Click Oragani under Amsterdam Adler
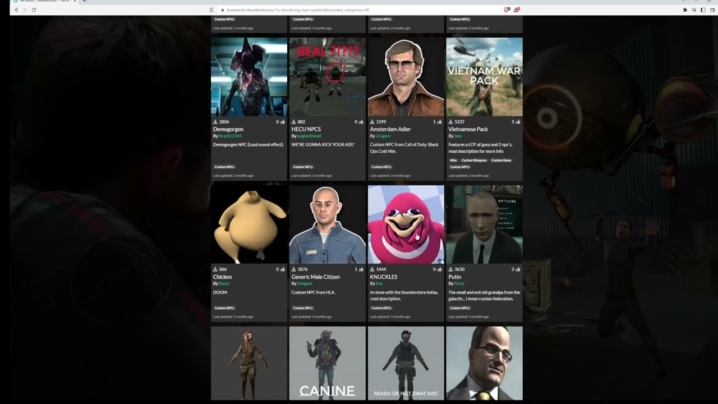The width and height of the screenshot is (718, 404). click(383, 136)
